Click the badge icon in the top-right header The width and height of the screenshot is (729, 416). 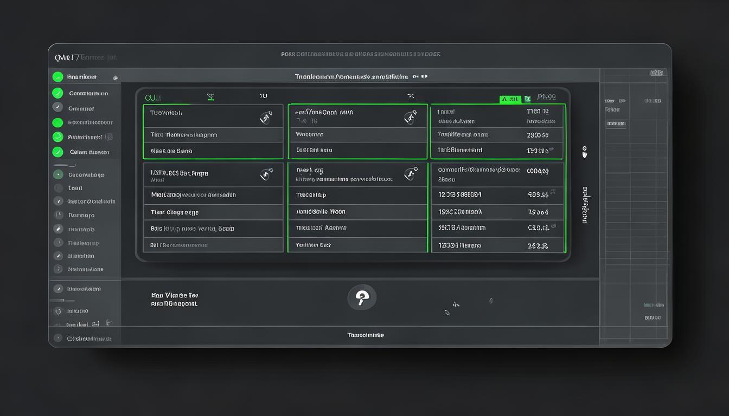656,73
